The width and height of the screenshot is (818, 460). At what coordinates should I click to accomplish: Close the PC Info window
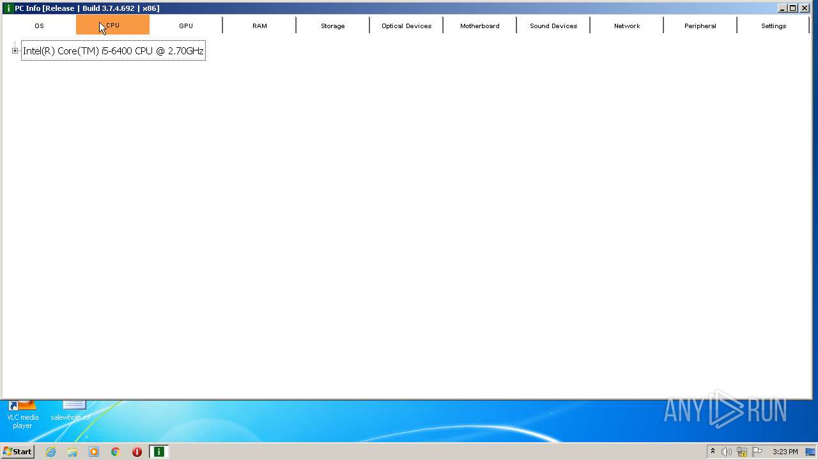(805, 8)
